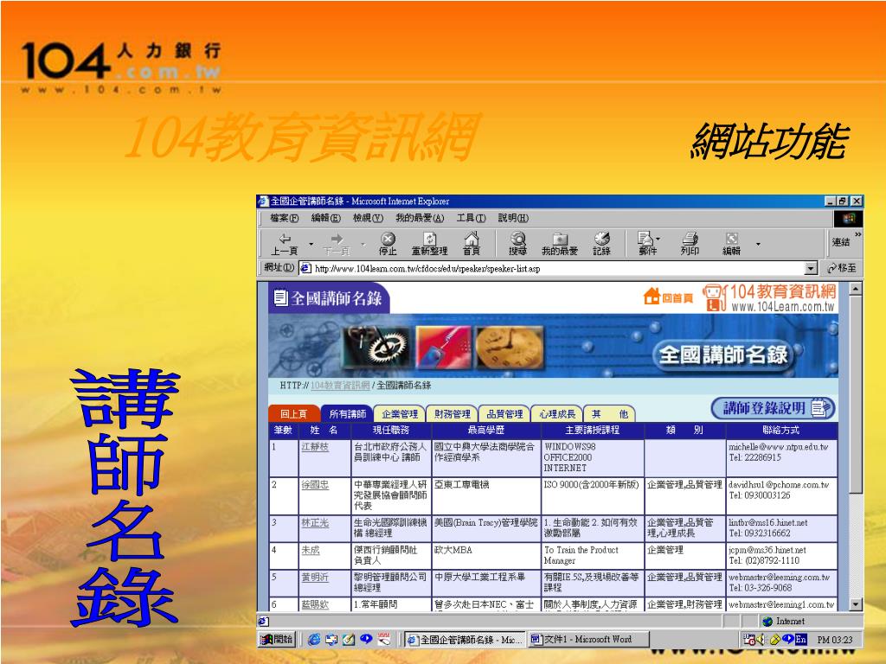Switch to 其他 tab
This screenshot has width=886, height=664.
tap(610, 414)
